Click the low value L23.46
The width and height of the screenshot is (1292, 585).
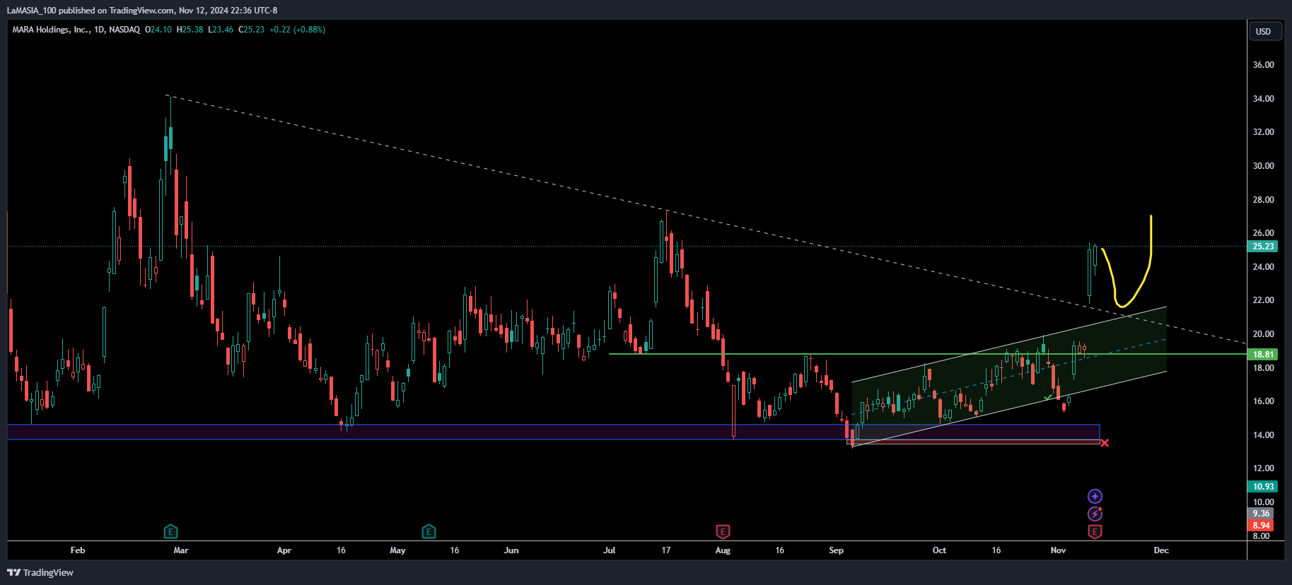221,30
